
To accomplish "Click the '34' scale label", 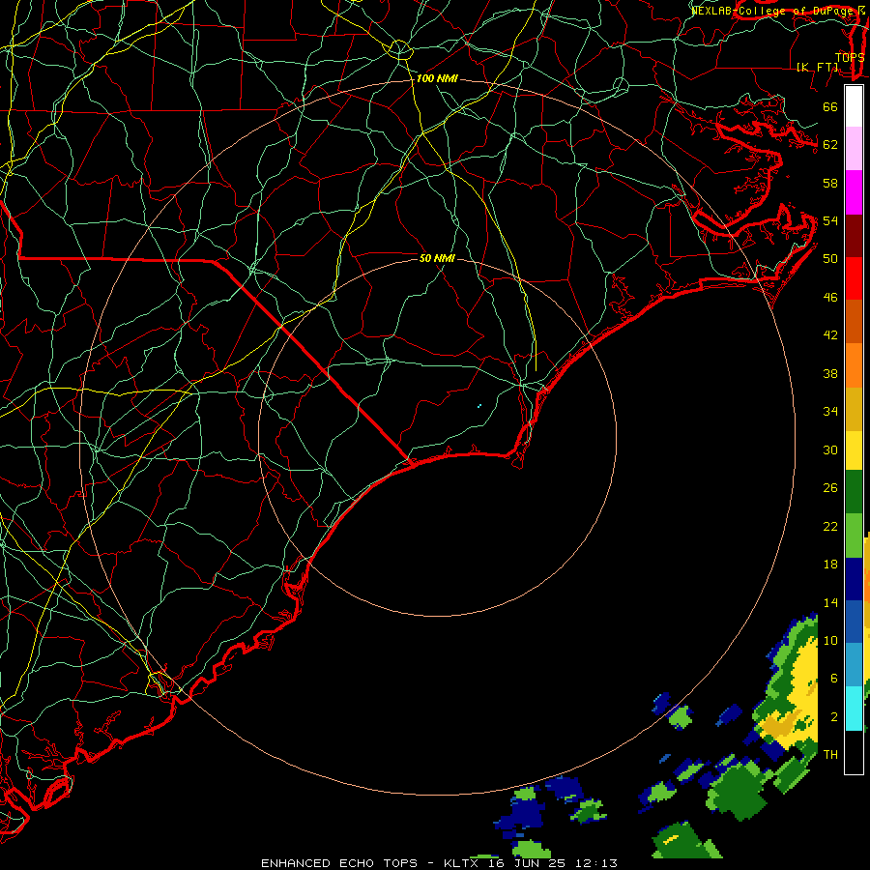I will (x=830, y=411).
